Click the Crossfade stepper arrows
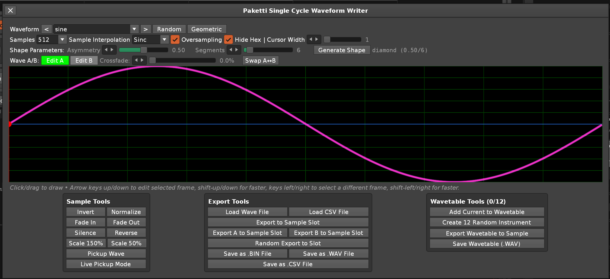Screen dimensions: 610x279 [139, 60]
